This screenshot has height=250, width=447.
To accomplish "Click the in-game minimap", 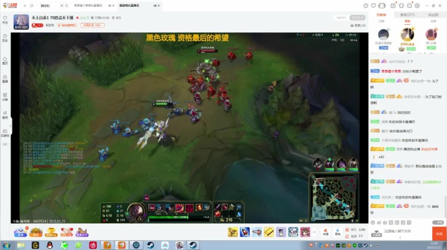I will pos(334,198).
